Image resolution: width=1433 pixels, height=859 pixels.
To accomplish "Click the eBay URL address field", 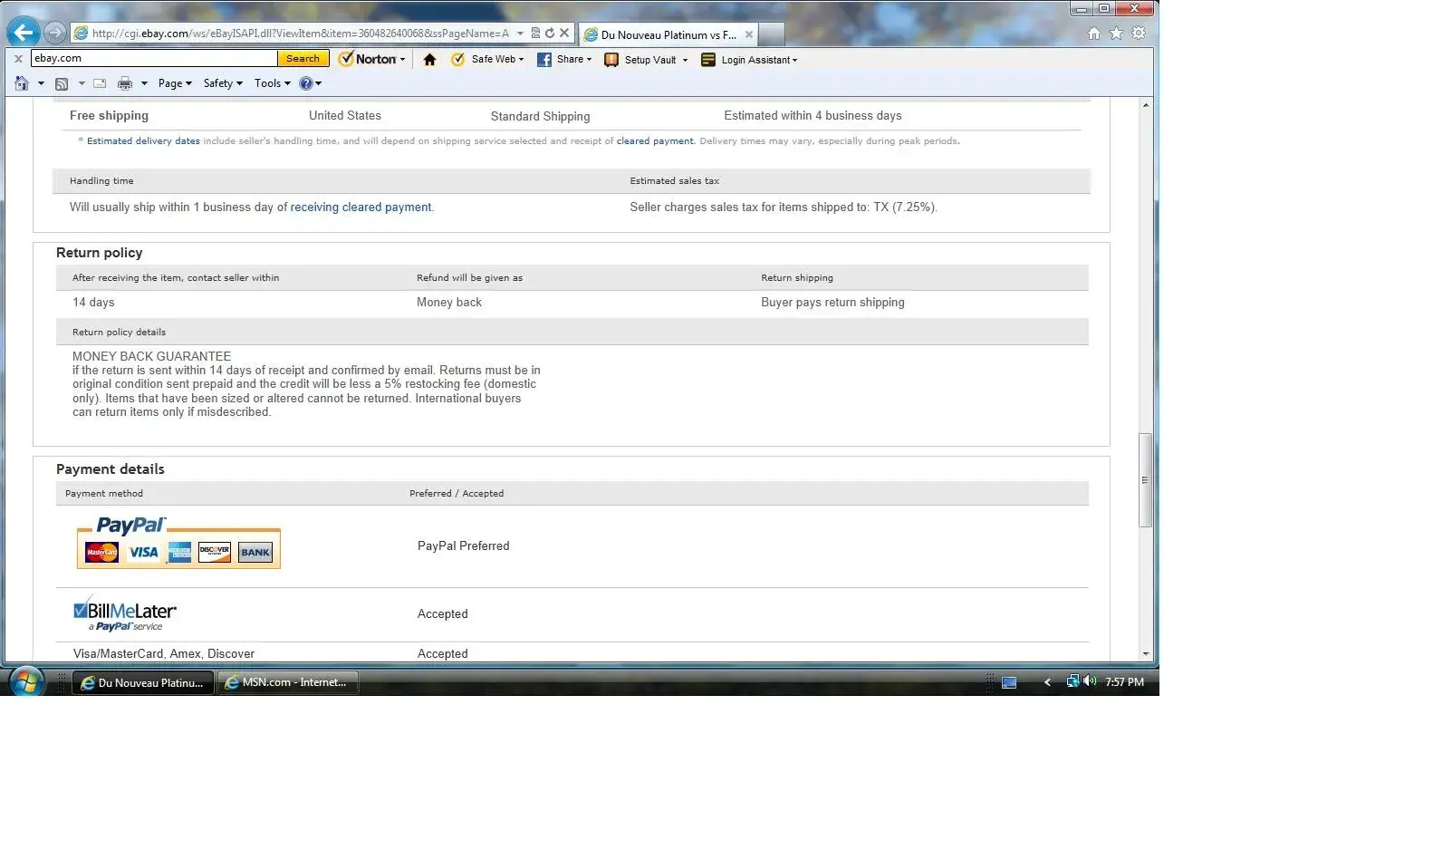I will [300, 34].
